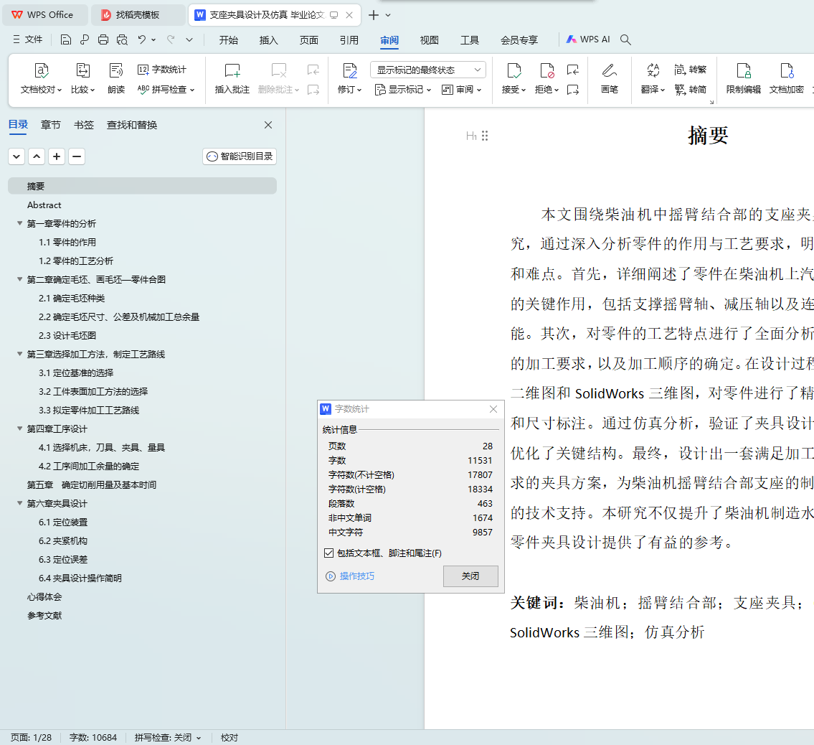This screenshot has width=814, height=745.
Task: Jump to 参考文献 in outline
Action: (44, 616)
